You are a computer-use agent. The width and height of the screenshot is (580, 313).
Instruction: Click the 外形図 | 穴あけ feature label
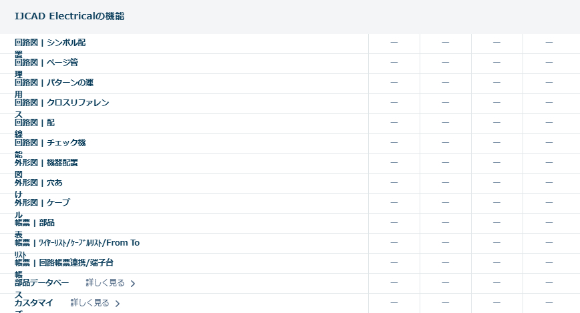[39, 183]
